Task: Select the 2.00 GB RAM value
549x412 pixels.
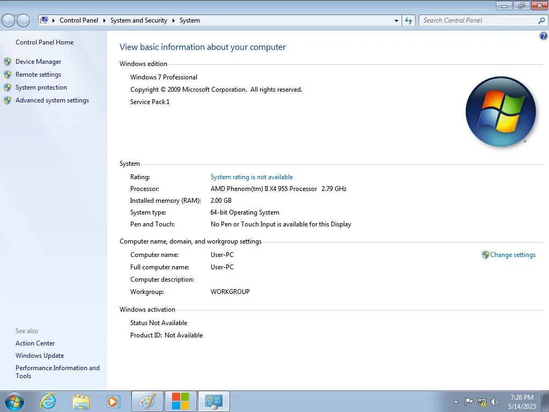Action: point(221,201)
